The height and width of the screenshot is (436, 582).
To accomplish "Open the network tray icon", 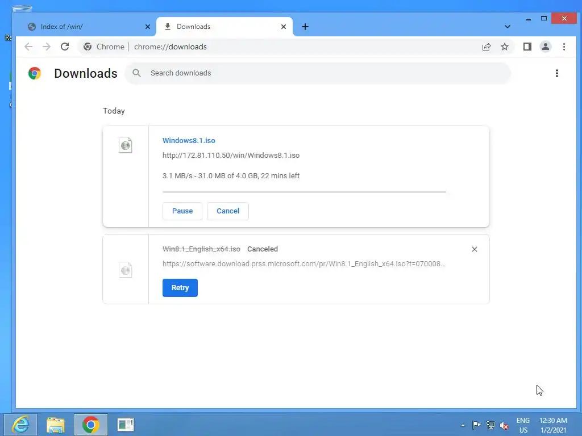I will pyautogui.click(x=490, y=425).
